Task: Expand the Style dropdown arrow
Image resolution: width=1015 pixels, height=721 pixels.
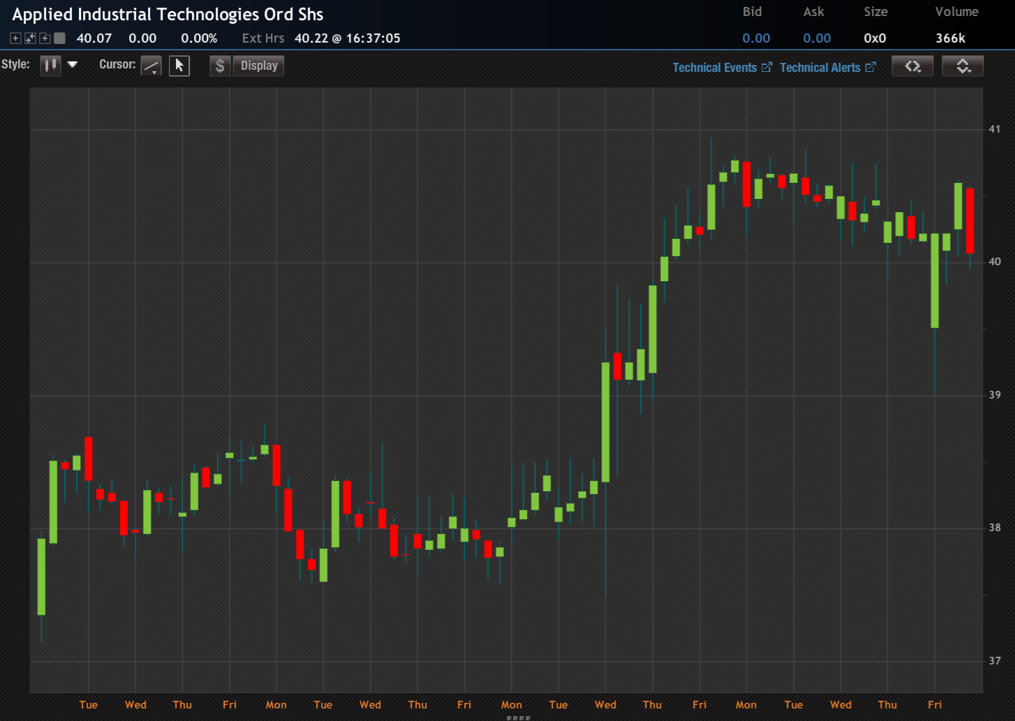Action: tap(72, 64)
